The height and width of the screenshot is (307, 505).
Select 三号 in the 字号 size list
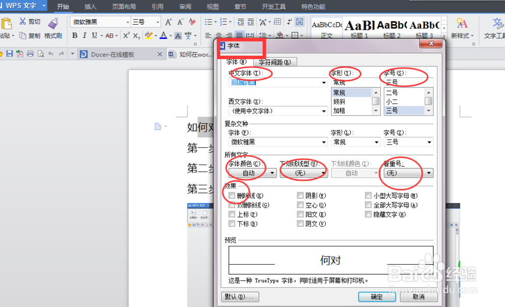tap(392, 110)
